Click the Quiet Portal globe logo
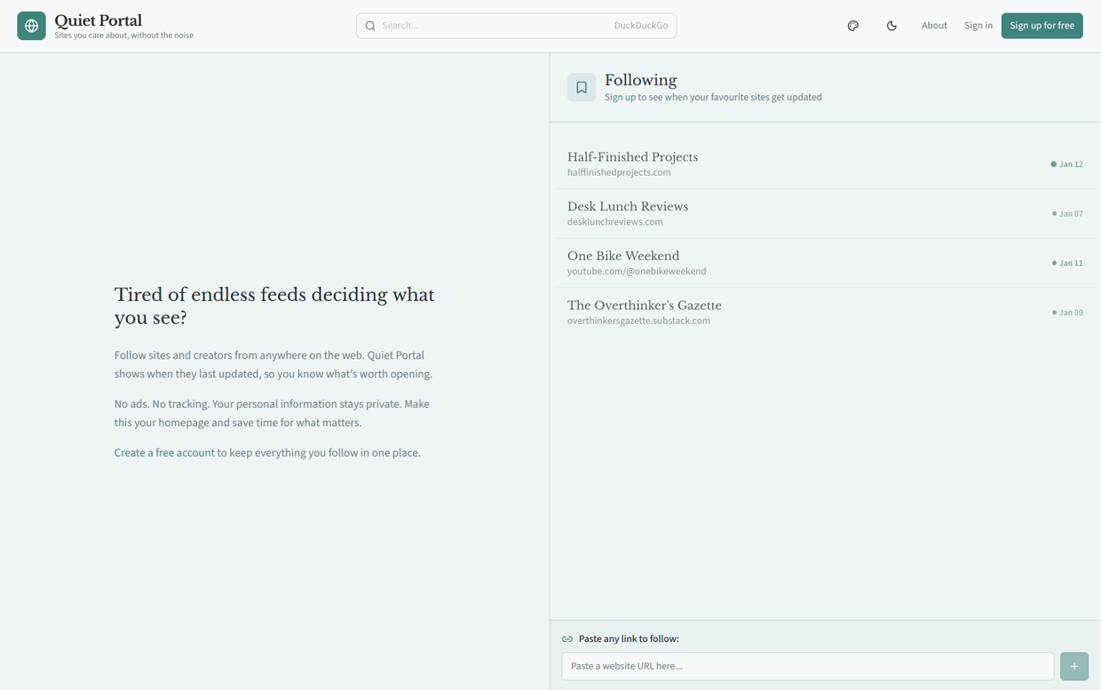The height and width of the screenshot is (690, 1101). (x=31, y=26)
